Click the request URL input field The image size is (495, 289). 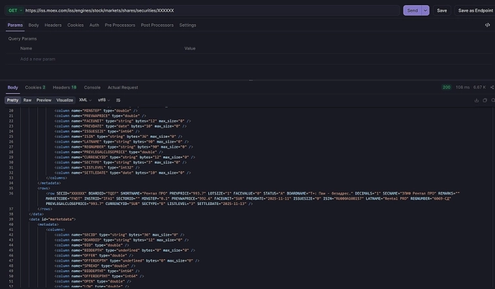point(209,10)
